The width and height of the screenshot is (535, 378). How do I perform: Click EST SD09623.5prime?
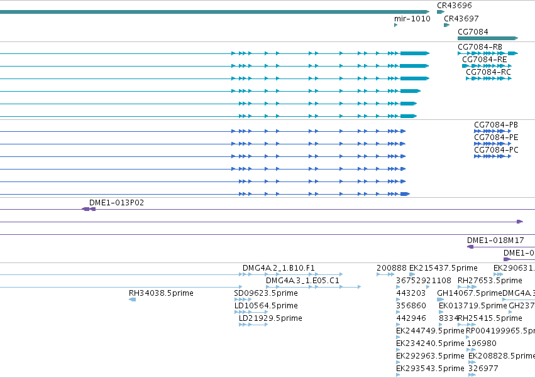(243, 300)
